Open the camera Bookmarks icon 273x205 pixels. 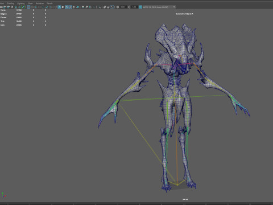12,7
